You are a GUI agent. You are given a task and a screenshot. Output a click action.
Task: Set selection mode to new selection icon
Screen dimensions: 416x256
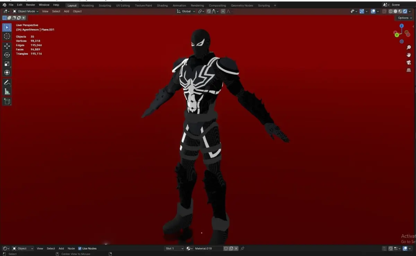point(5,18)
